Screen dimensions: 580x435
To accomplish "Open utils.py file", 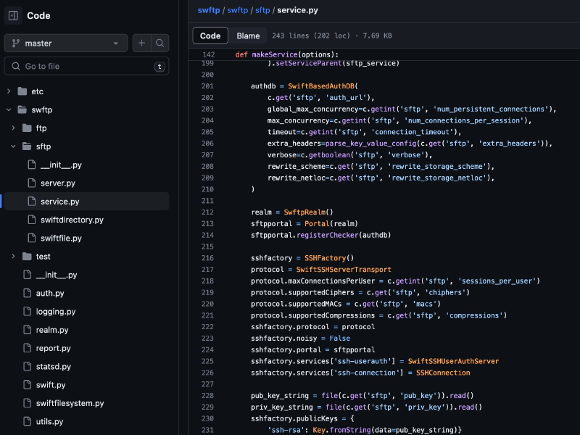I will (x=49, y=421).
